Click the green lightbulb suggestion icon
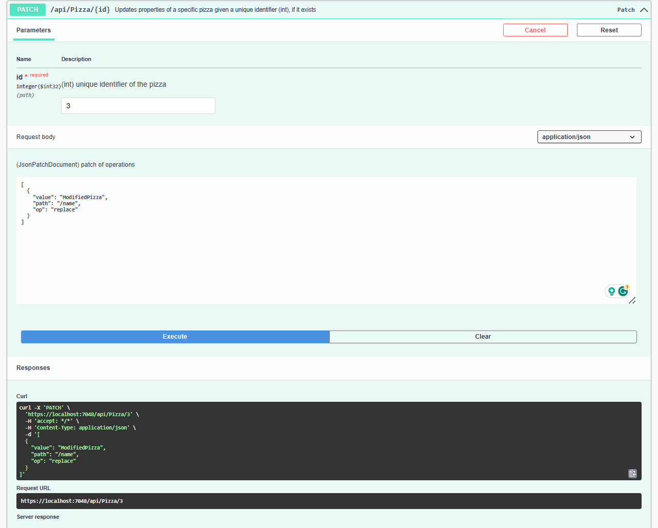Viewport: 658px width, 528px height. click(x=611, y=291)
